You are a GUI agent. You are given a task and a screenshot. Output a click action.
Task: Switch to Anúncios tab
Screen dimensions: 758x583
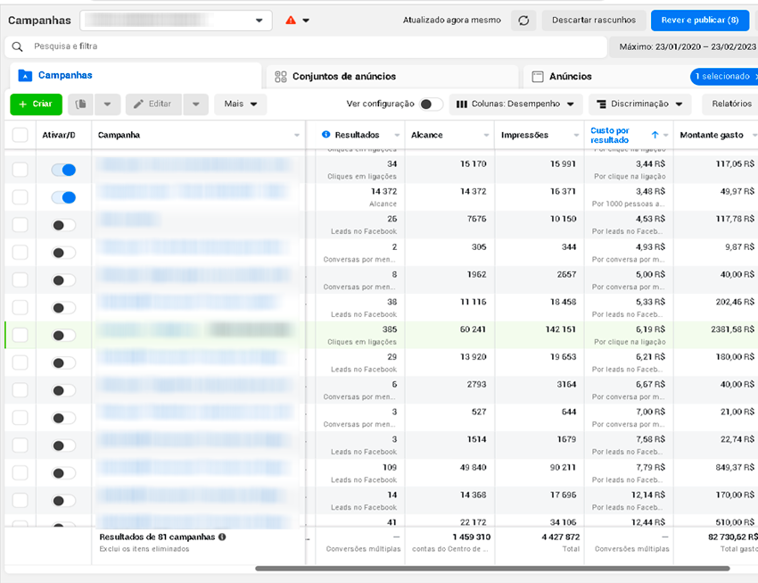(x=605, y=77)
